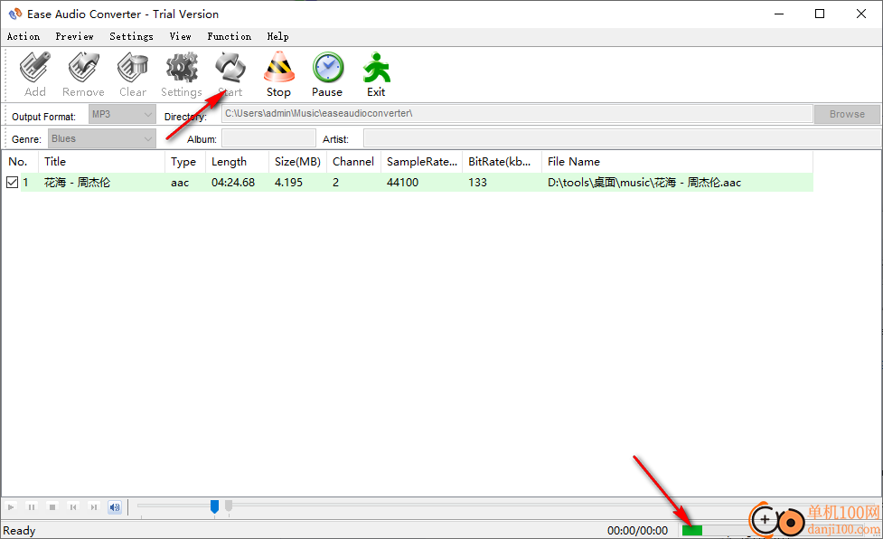Sort by the SampleRate column header
The height and width of the screenshot is (539, 883).
422,162
